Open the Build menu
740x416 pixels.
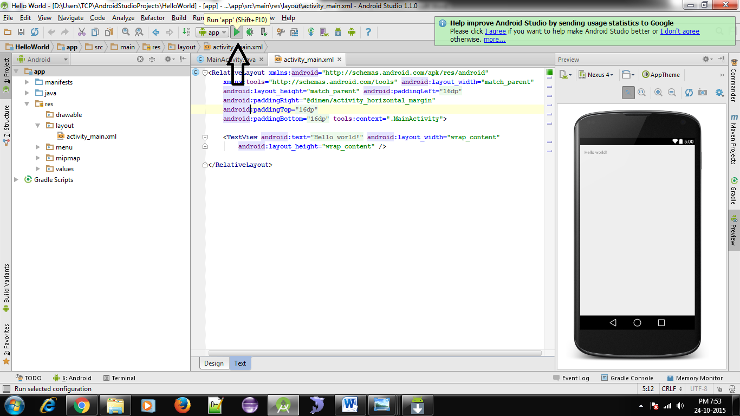(x=179, y=18)
